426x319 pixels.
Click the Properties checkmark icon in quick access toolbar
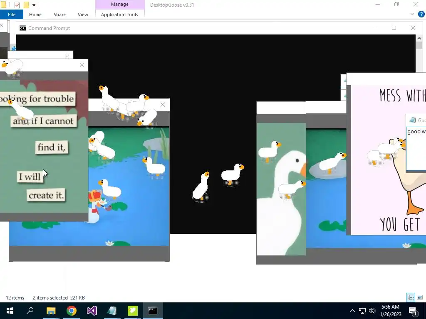pos(17,5)
